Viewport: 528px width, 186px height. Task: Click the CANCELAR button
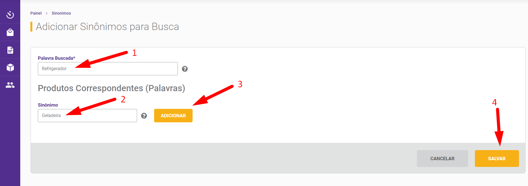click(442, 159)
